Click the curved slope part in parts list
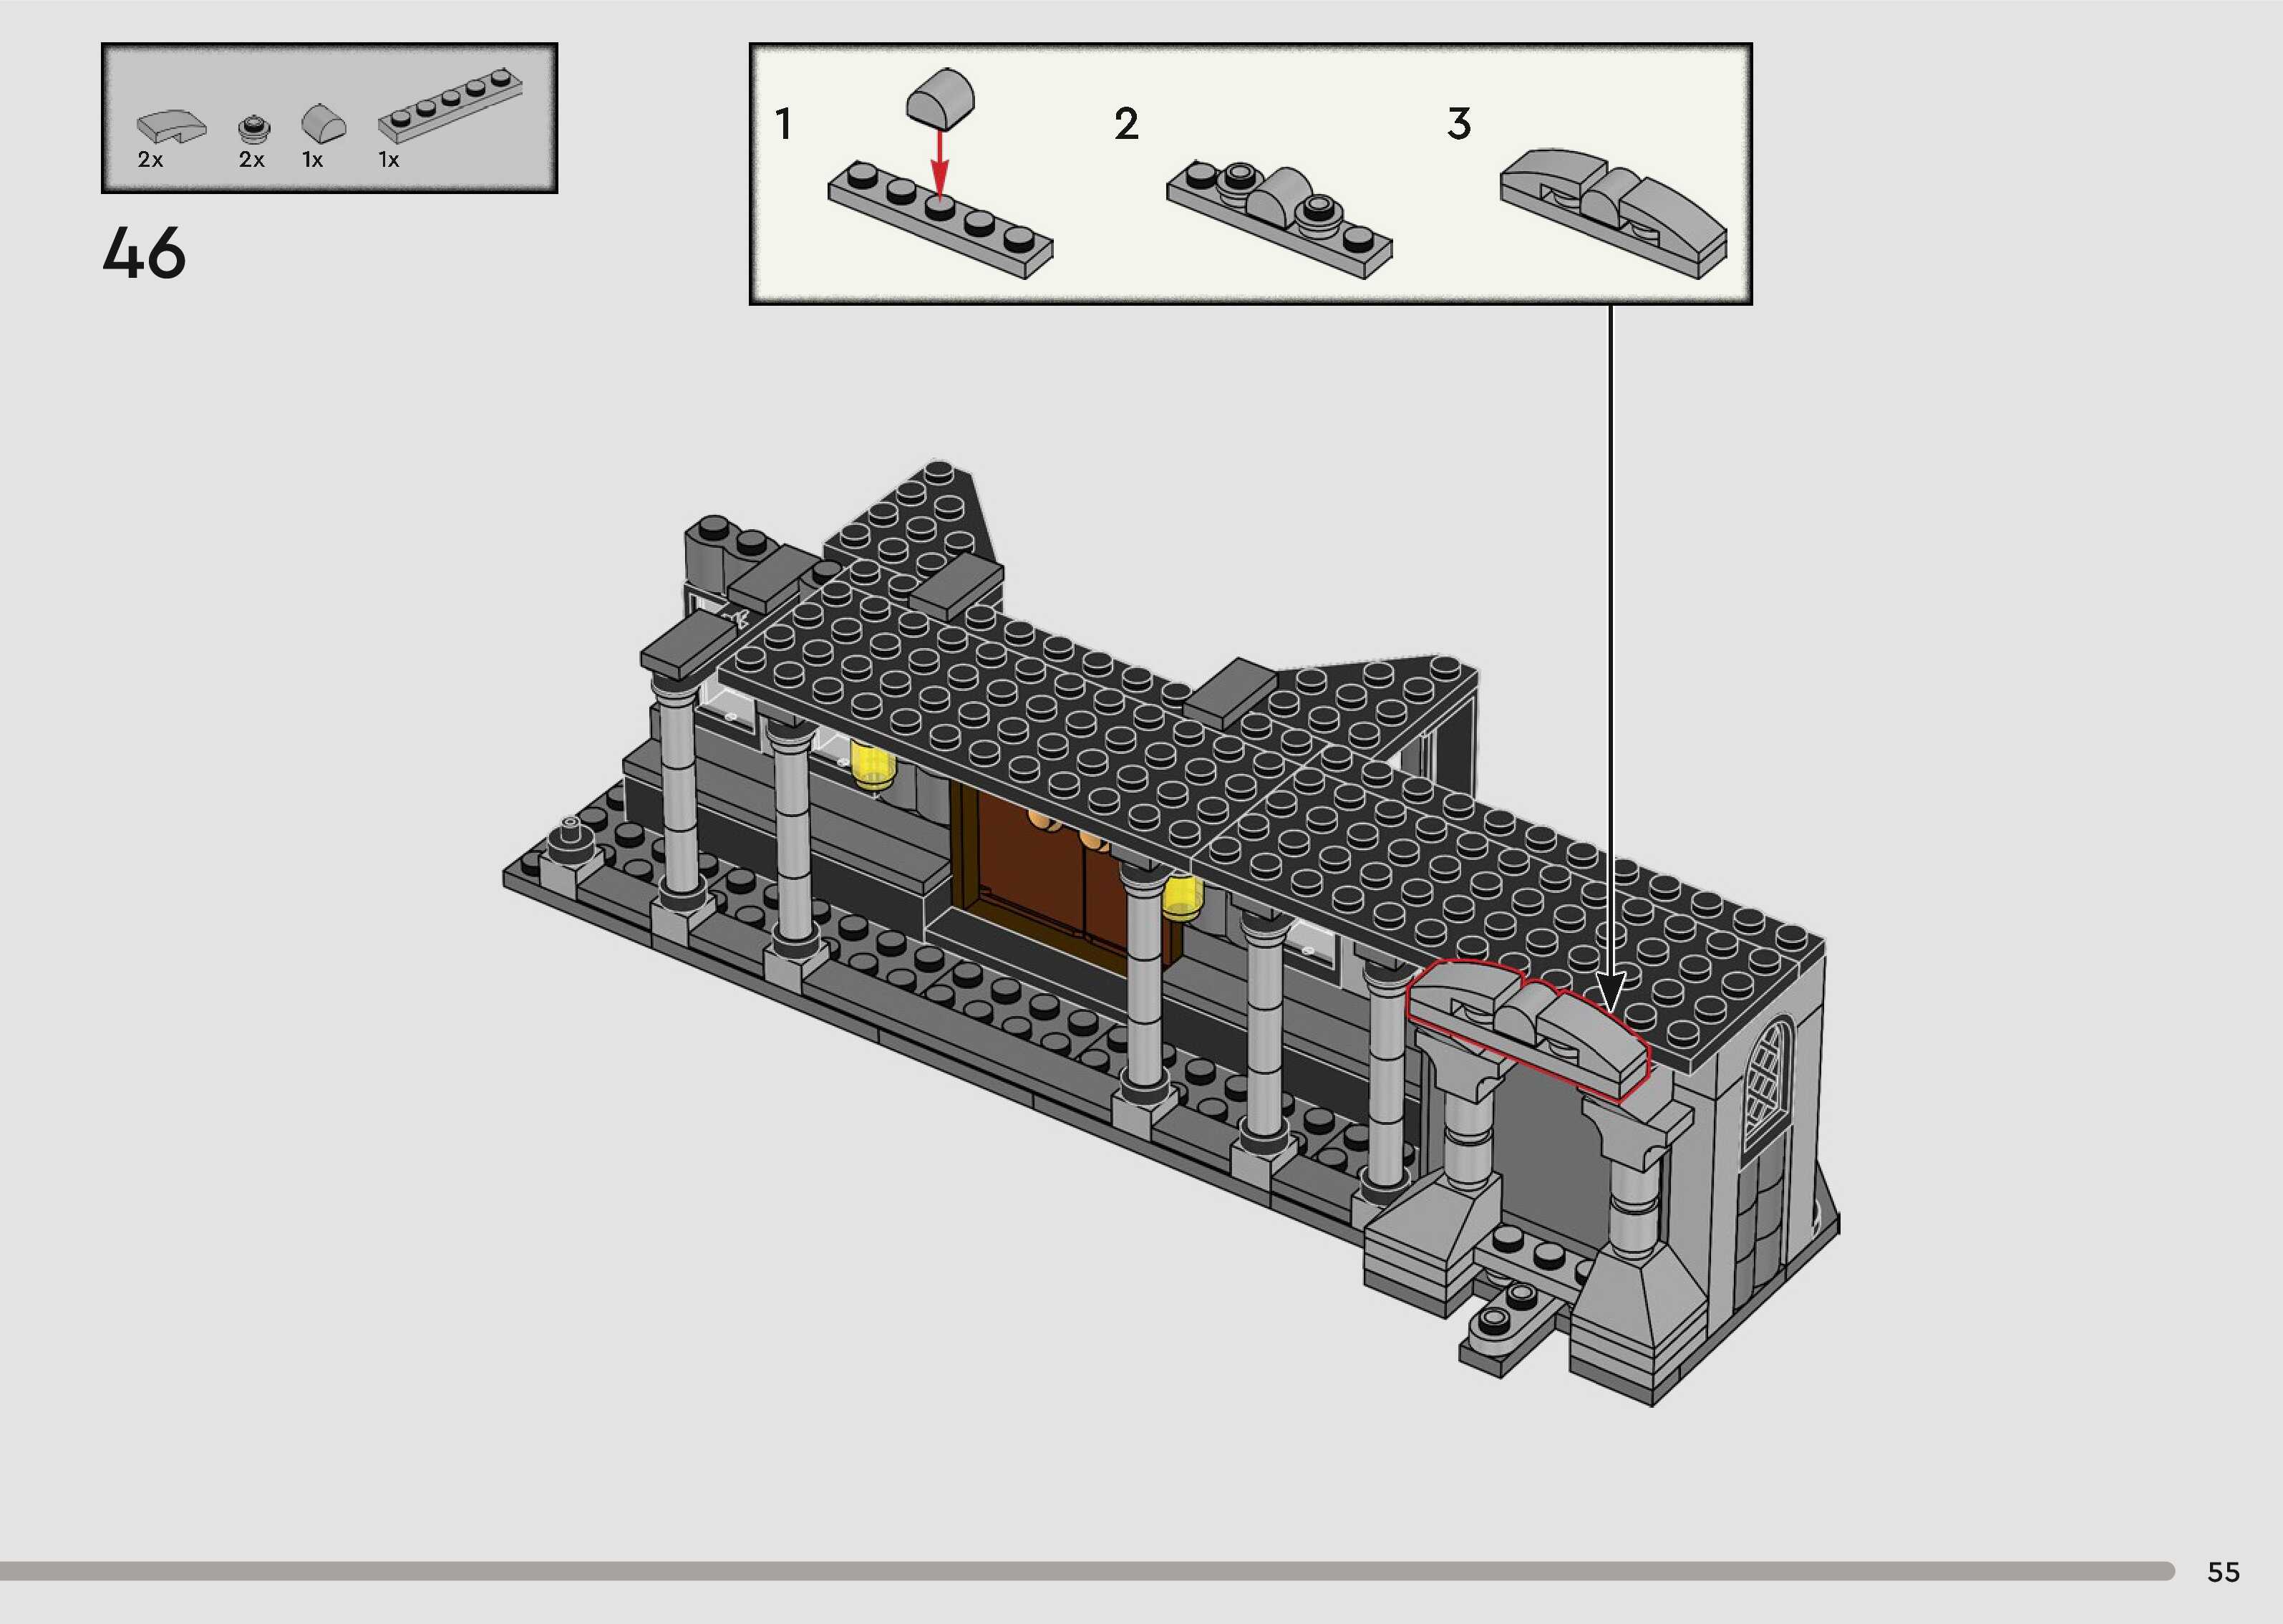2283x1624 pixels. [172, 126]
